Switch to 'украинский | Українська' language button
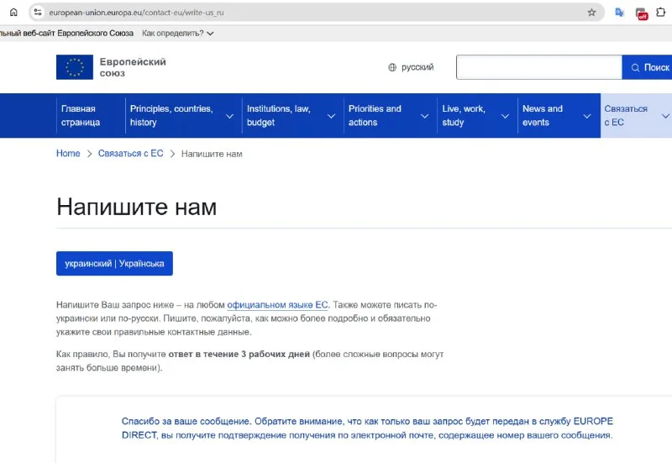 point(114,263)
